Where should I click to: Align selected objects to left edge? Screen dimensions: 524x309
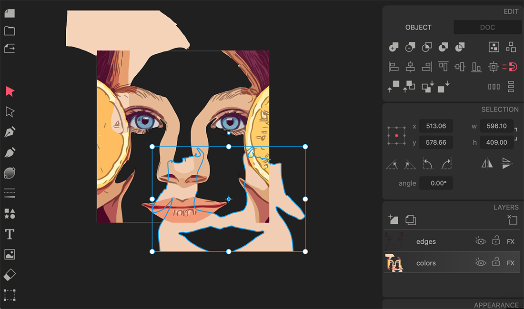[x=393, y=67]
